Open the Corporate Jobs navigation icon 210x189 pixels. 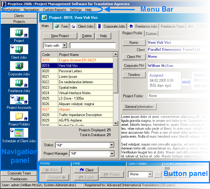[19, 66]
